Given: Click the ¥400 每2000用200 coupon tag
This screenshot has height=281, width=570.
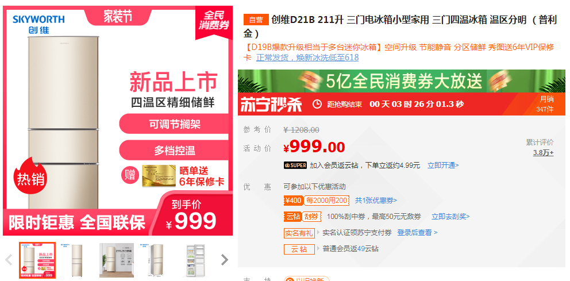Looking at the screenshot, I should click(x=317, y=201).
